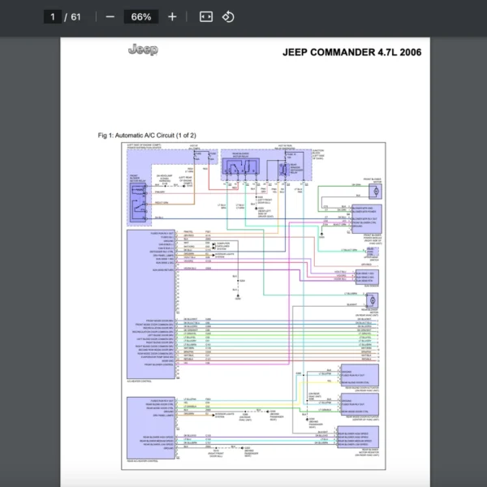Image resolution: width=487 pixels, height=487 pixels.
Task: Rotate the document counterclockwise
Action: point(228,17)
